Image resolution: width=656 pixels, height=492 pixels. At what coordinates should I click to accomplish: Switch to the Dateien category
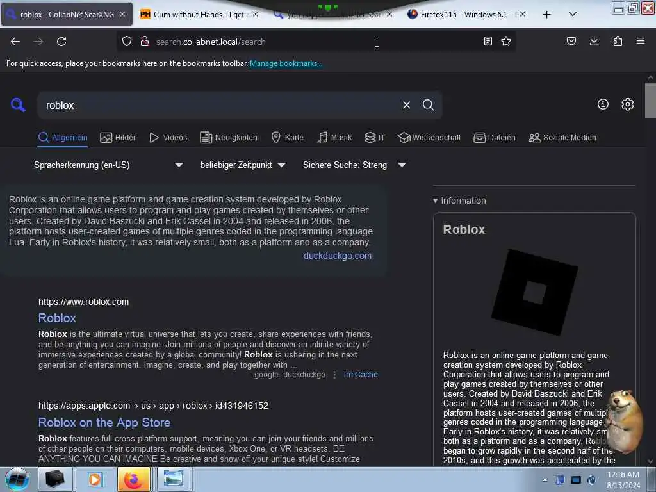tap(495, 138)
